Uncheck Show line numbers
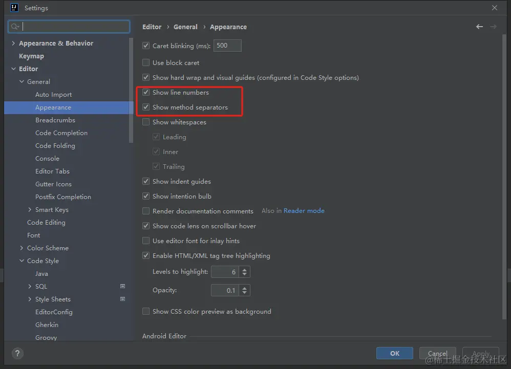 146,93
